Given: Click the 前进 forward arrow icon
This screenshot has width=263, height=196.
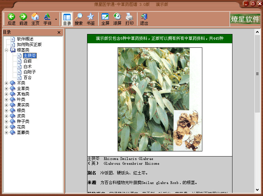Looking at the screenshot, I should 23,17.
